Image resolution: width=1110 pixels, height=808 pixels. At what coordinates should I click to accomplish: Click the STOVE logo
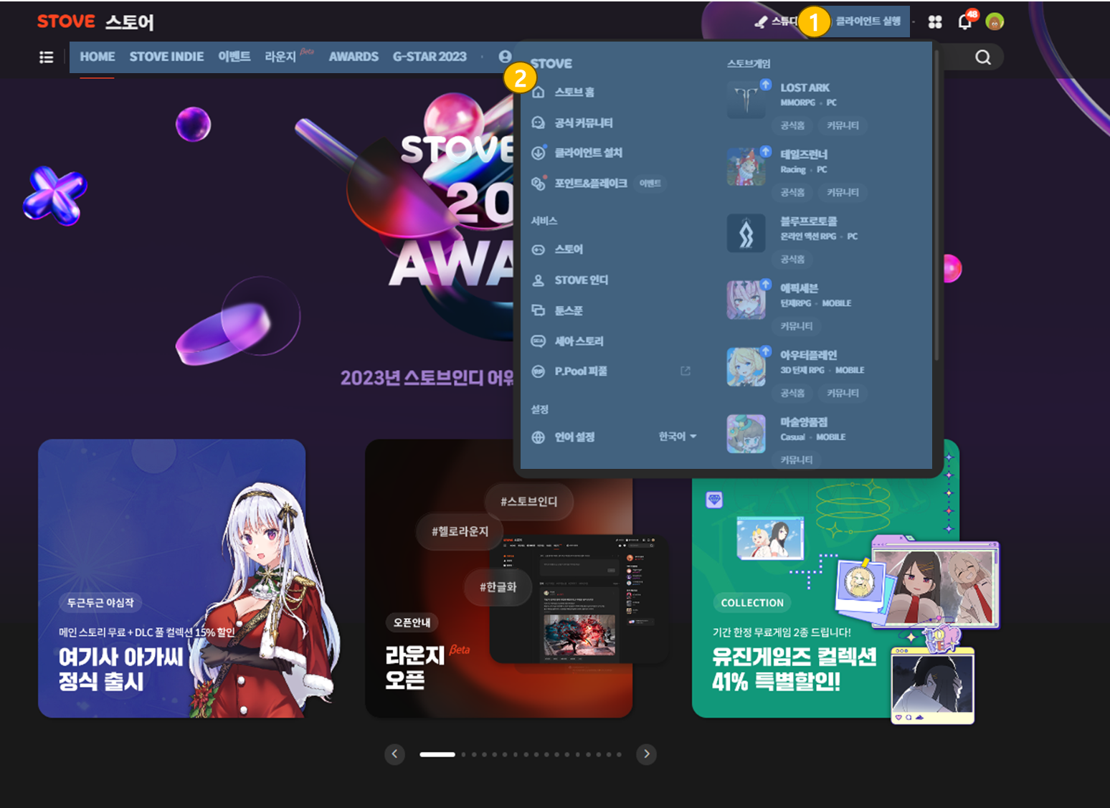(x=66, y=22)
